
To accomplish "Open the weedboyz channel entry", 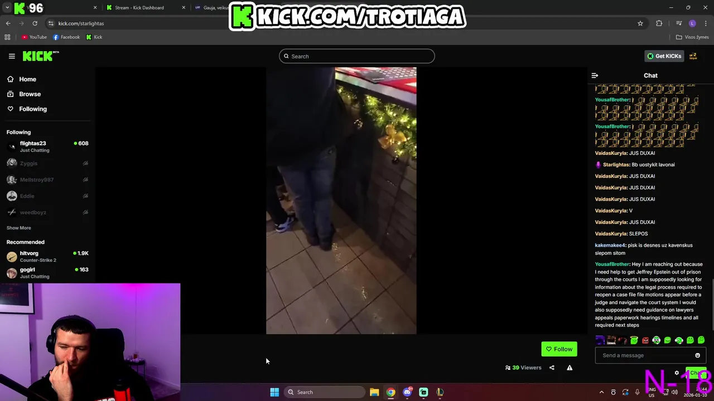I will pyautogui.click(x=47, y=212).
